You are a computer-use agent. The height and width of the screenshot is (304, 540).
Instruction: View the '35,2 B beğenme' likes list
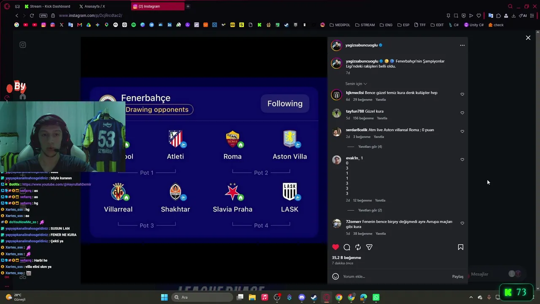point(346,258)
